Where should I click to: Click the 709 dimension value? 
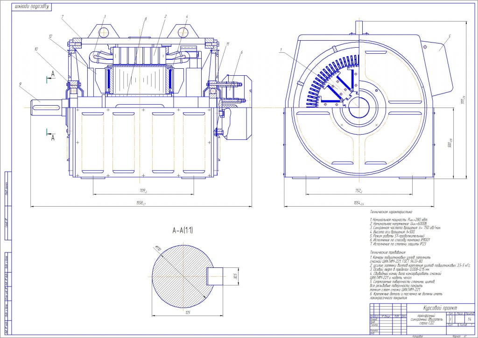(x=144, y=191)
